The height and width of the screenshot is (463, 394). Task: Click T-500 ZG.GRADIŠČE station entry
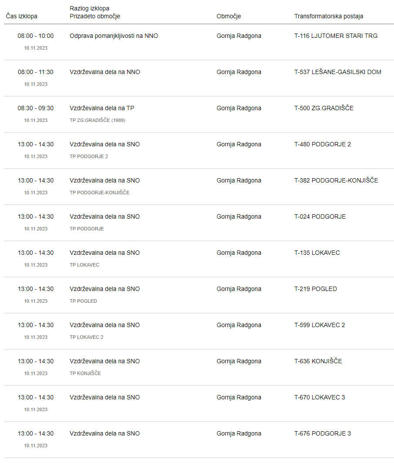pyautogui.click(x=324, y=108)
